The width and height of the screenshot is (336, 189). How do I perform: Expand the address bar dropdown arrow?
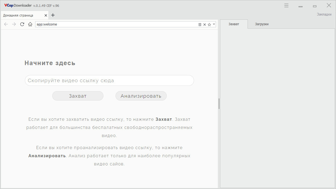[x=214, y=24]
